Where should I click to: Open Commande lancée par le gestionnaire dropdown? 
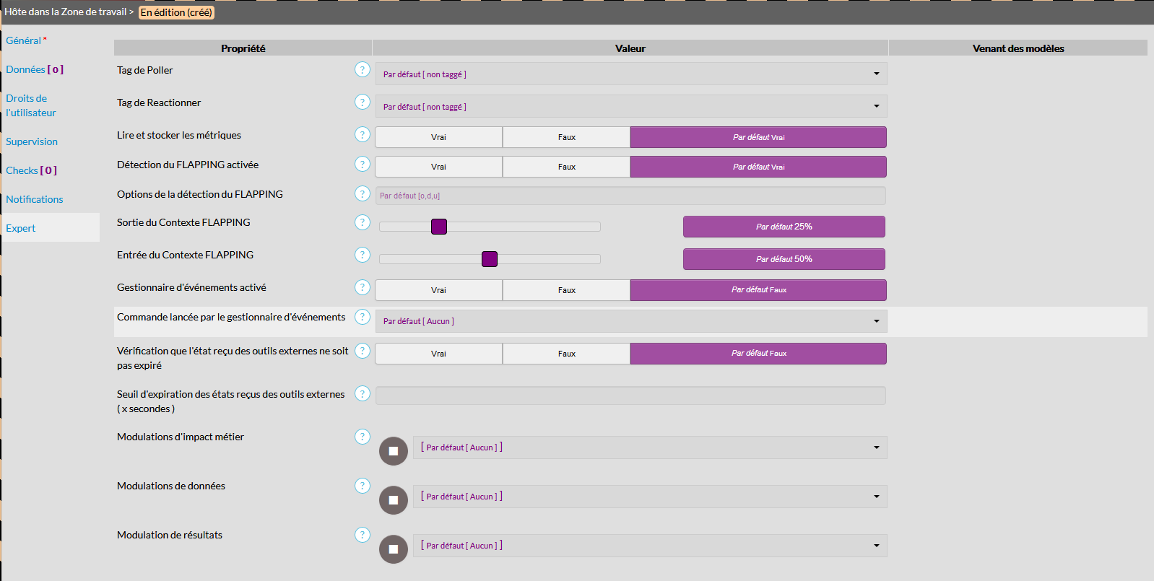pos(630,321)
